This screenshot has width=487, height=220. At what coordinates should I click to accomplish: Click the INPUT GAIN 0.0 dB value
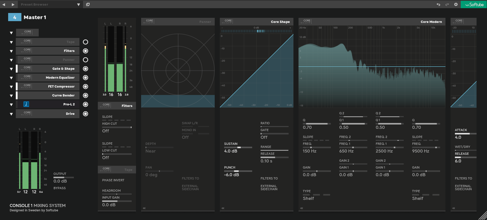(x=109, y=205)
